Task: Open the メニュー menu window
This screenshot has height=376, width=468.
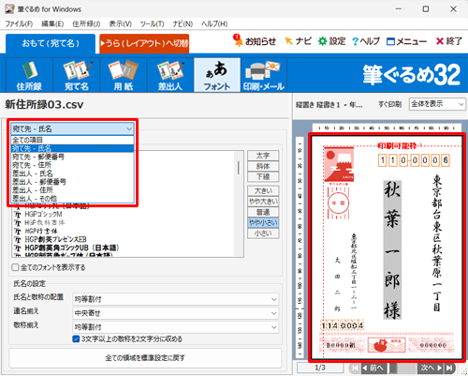Action: click(x=406, y=41)
